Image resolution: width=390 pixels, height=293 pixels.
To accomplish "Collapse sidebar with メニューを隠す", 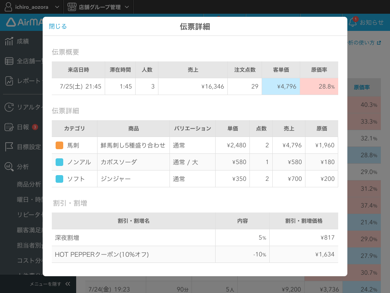I will [45, 284].
